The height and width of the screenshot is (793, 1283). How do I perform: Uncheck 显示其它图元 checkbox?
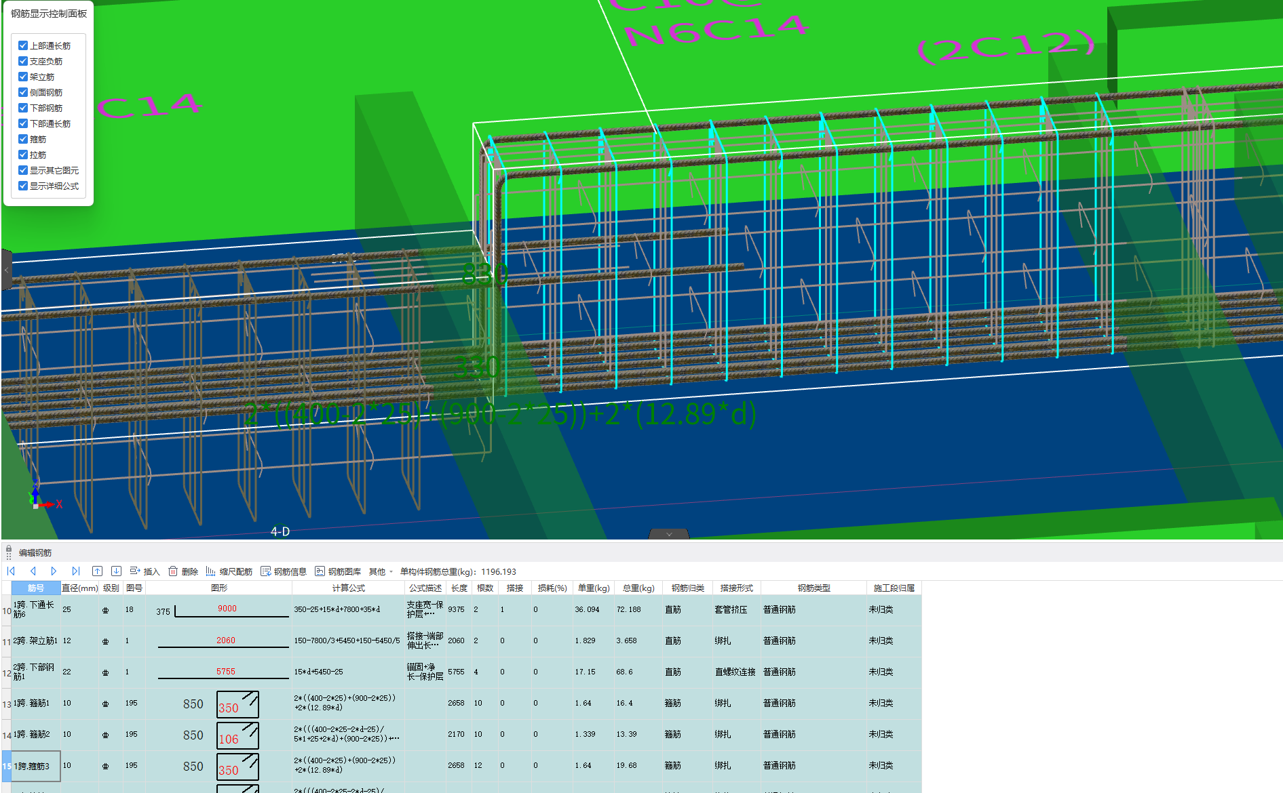(x=23, y=170)
